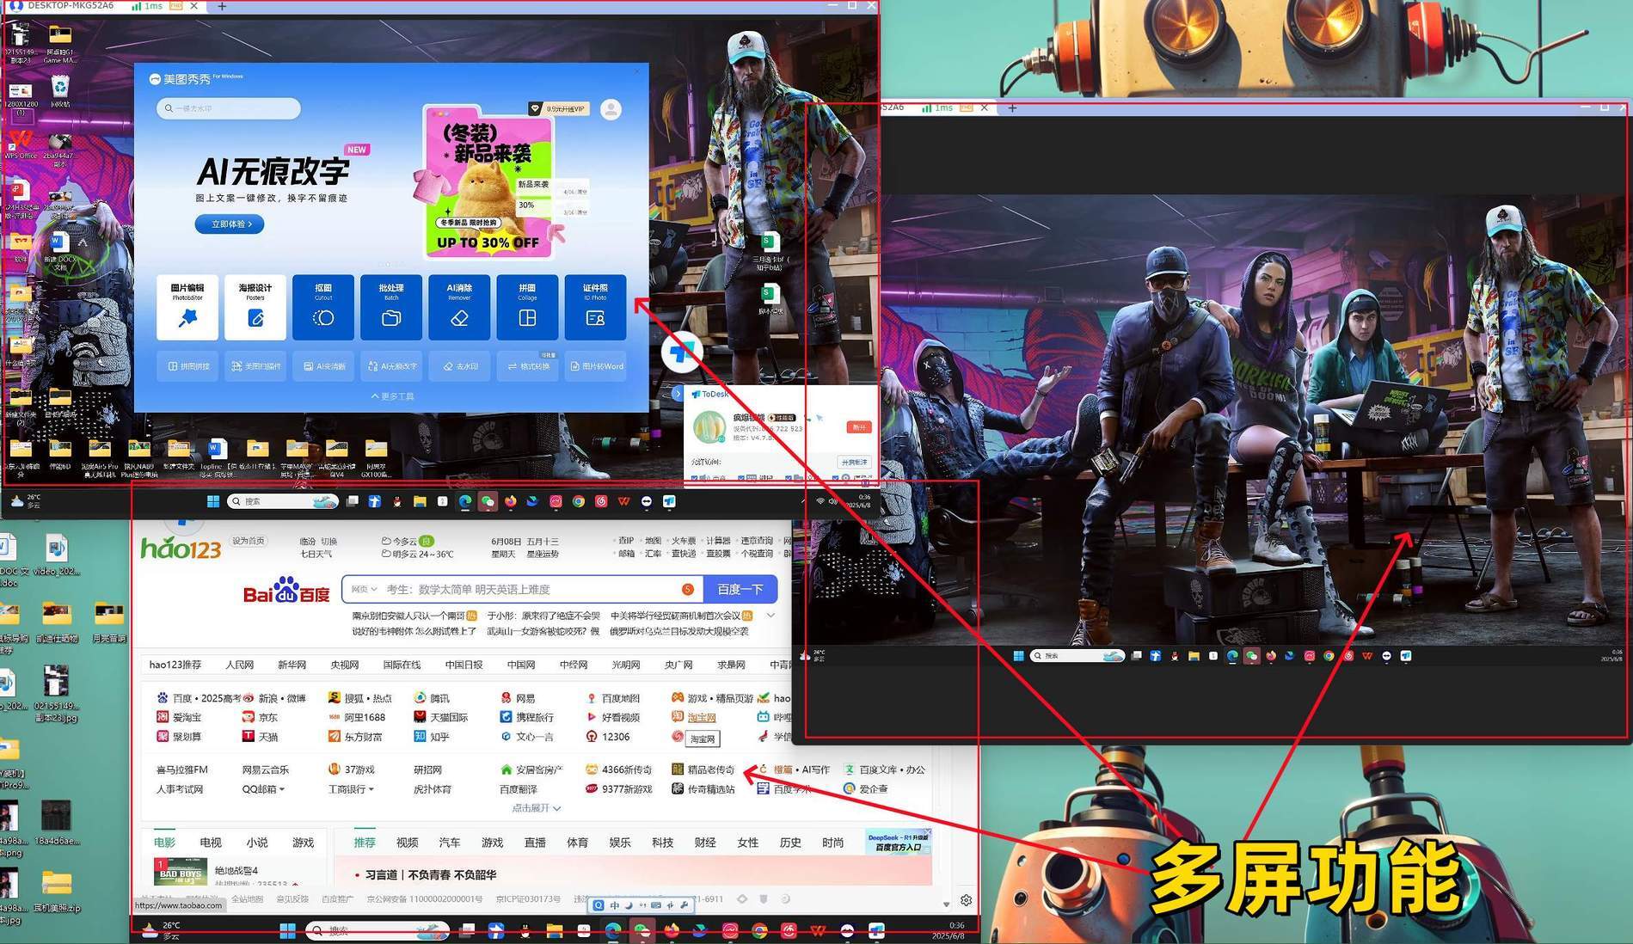Screen dimensions: 1633x944
Task: Open the 新华网 link in hao123 nav
Action: click(x=292, y=665)
